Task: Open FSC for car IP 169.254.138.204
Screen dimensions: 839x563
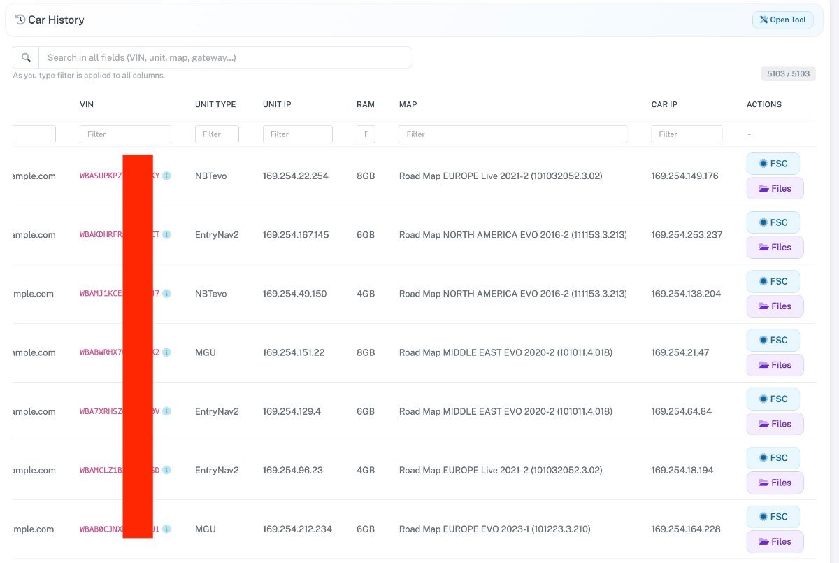Action: click(773, 281)
